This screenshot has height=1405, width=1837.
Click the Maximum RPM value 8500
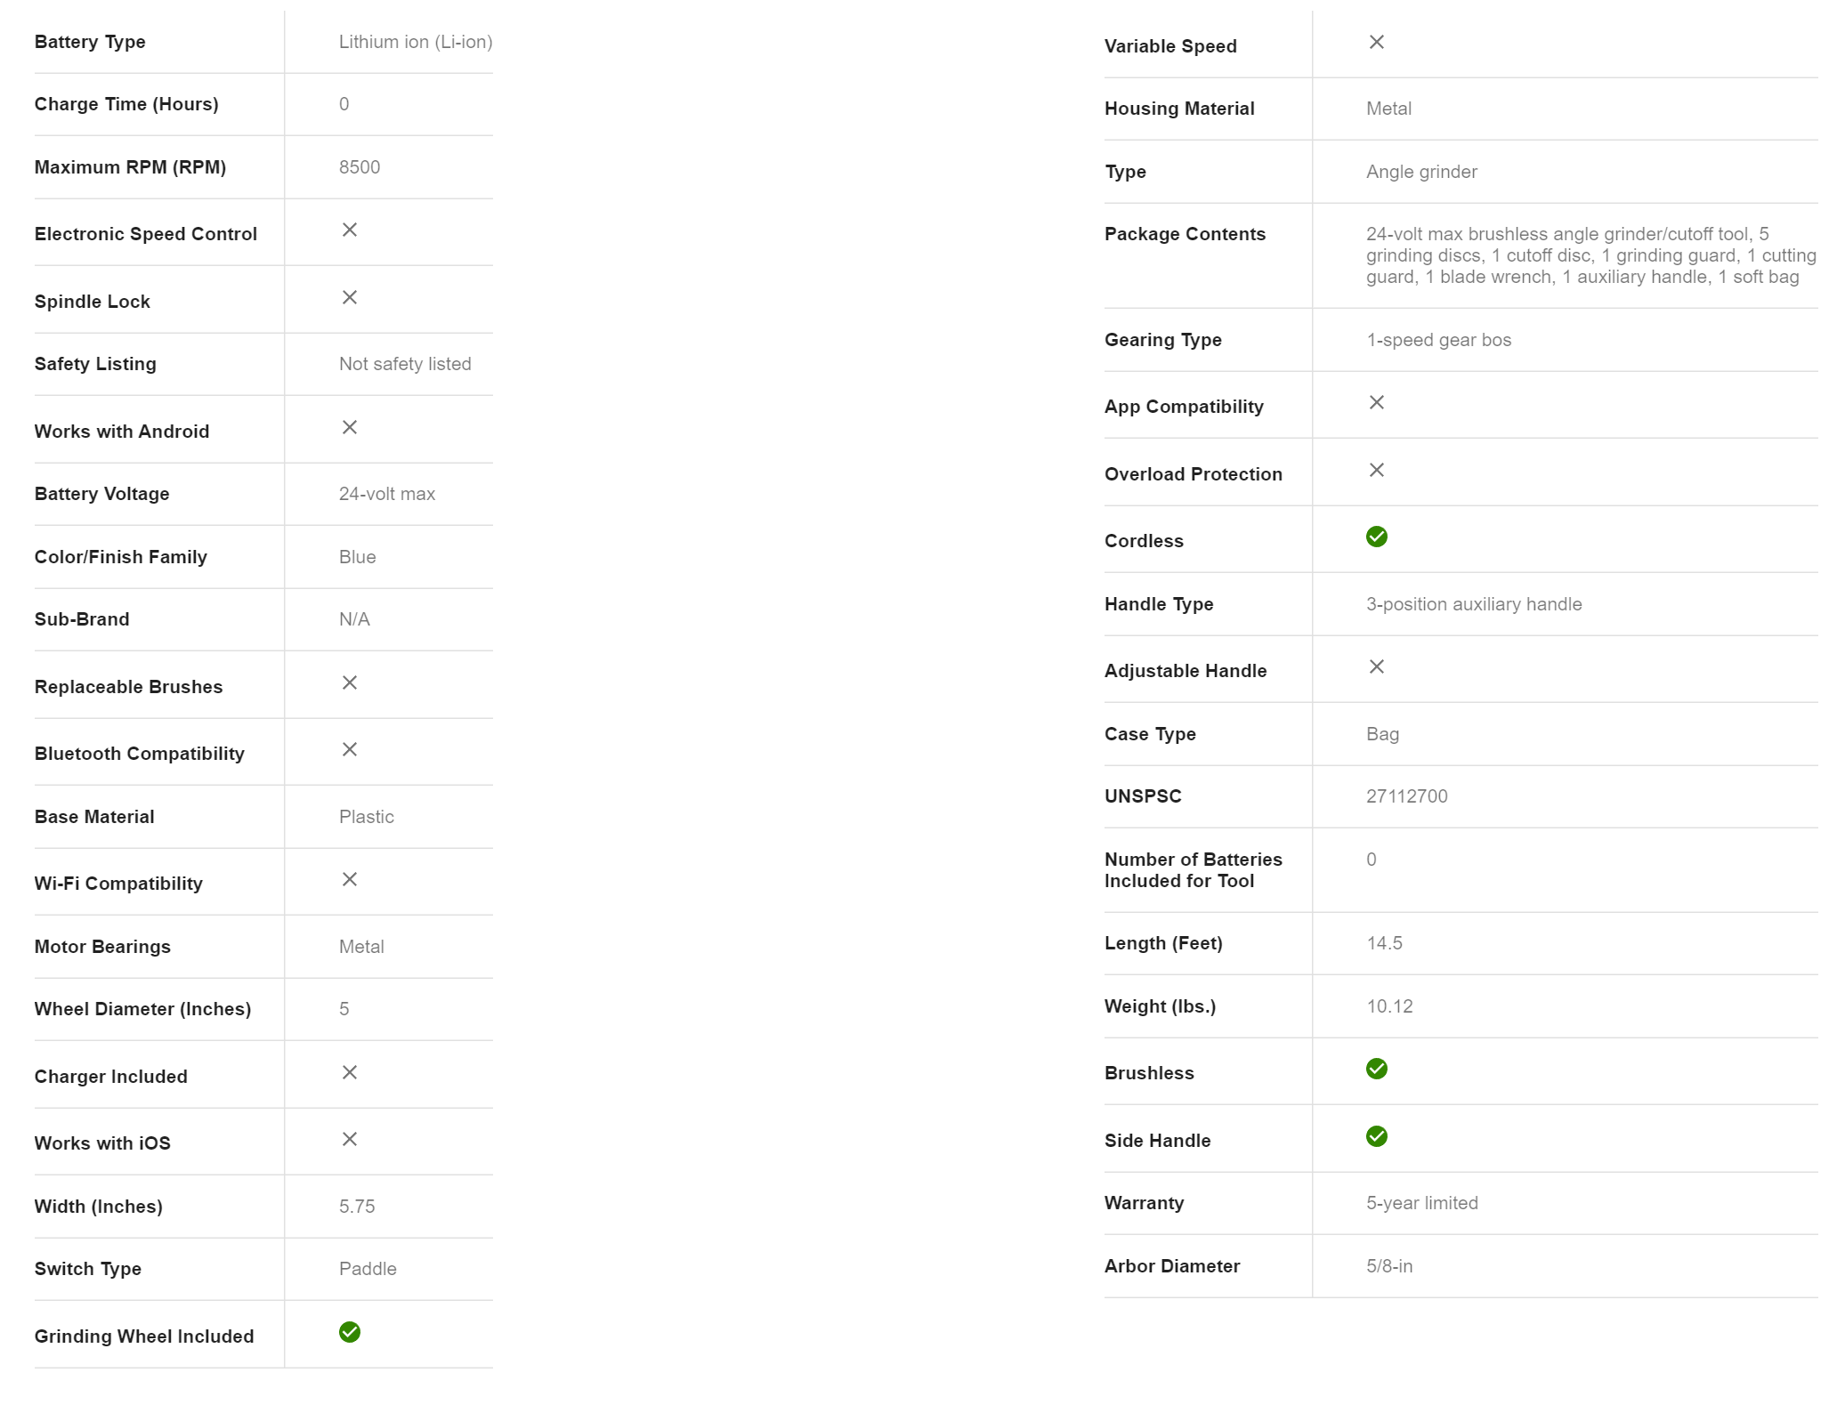point(359,167)
